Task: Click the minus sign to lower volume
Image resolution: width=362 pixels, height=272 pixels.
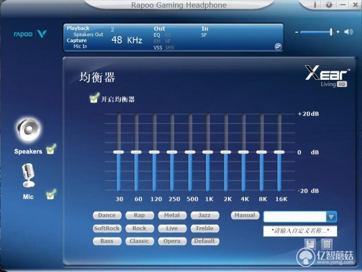Action: pos(297,32)
